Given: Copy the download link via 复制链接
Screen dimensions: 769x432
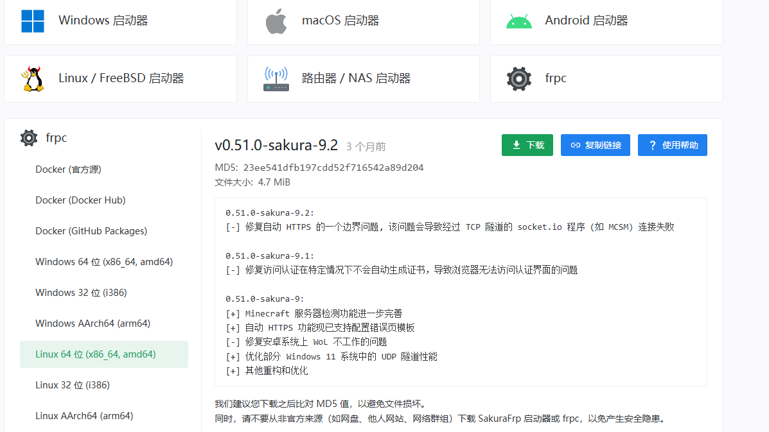Looking at the screenshot, I should click(x=596, y=145).
